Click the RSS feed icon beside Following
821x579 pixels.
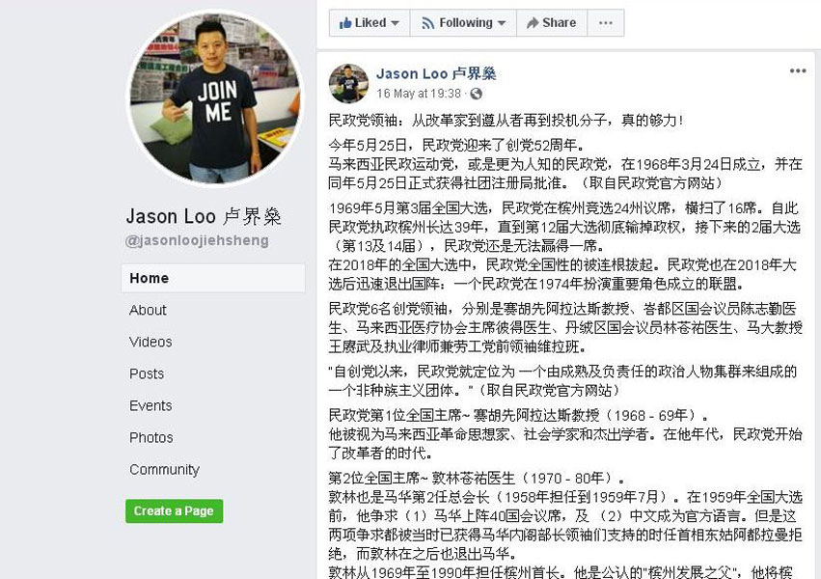tap(427, 23)
